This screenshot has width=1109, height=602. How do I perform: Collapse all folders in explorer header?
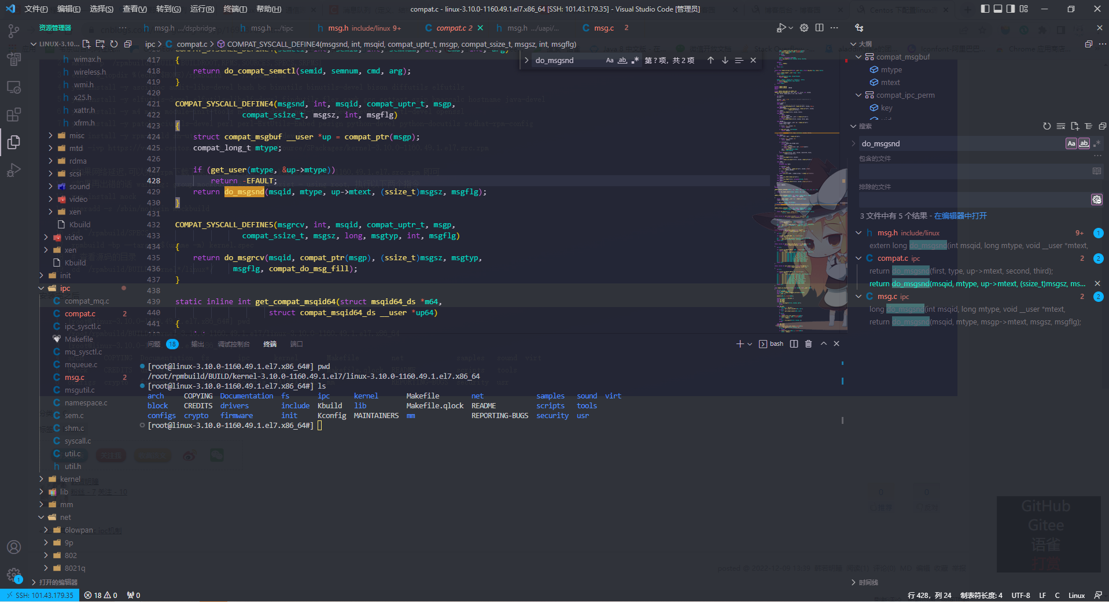pyautogui.click(x=128, y=44)
